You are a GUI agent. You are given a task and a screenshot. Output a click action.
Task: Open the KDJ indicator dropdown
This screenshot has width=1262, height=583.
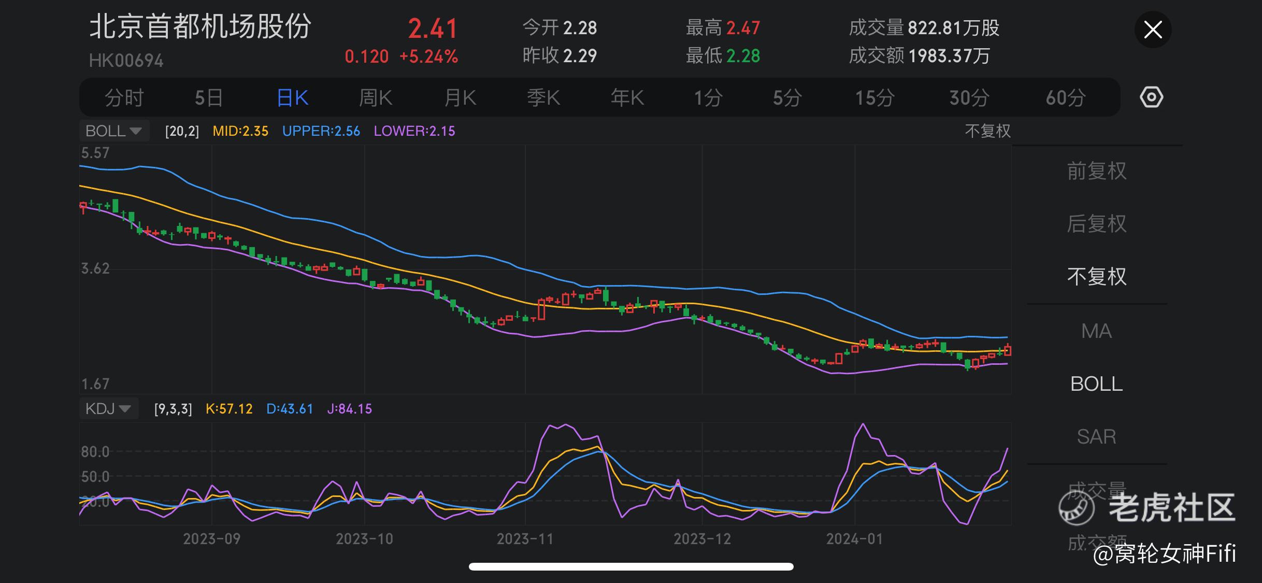(108, 408)
